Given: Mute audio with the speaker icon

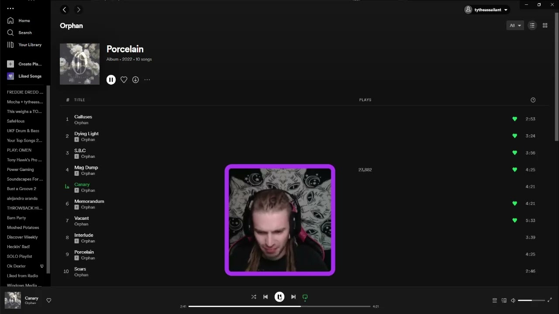Looking at the screenshot, I should pos(513,300).
